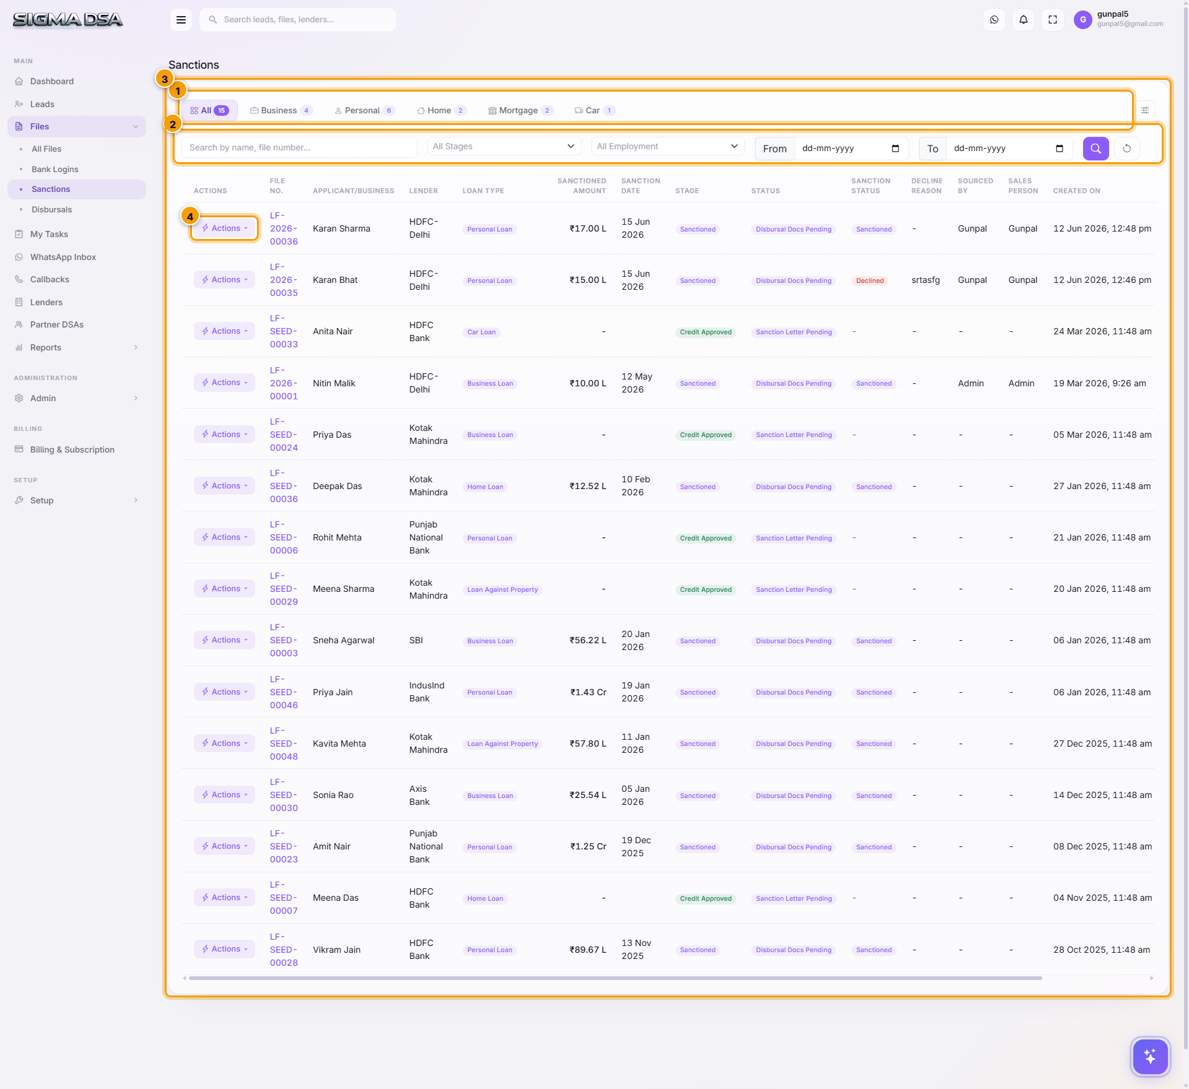Click the To date input

[x=1009, y=149]
